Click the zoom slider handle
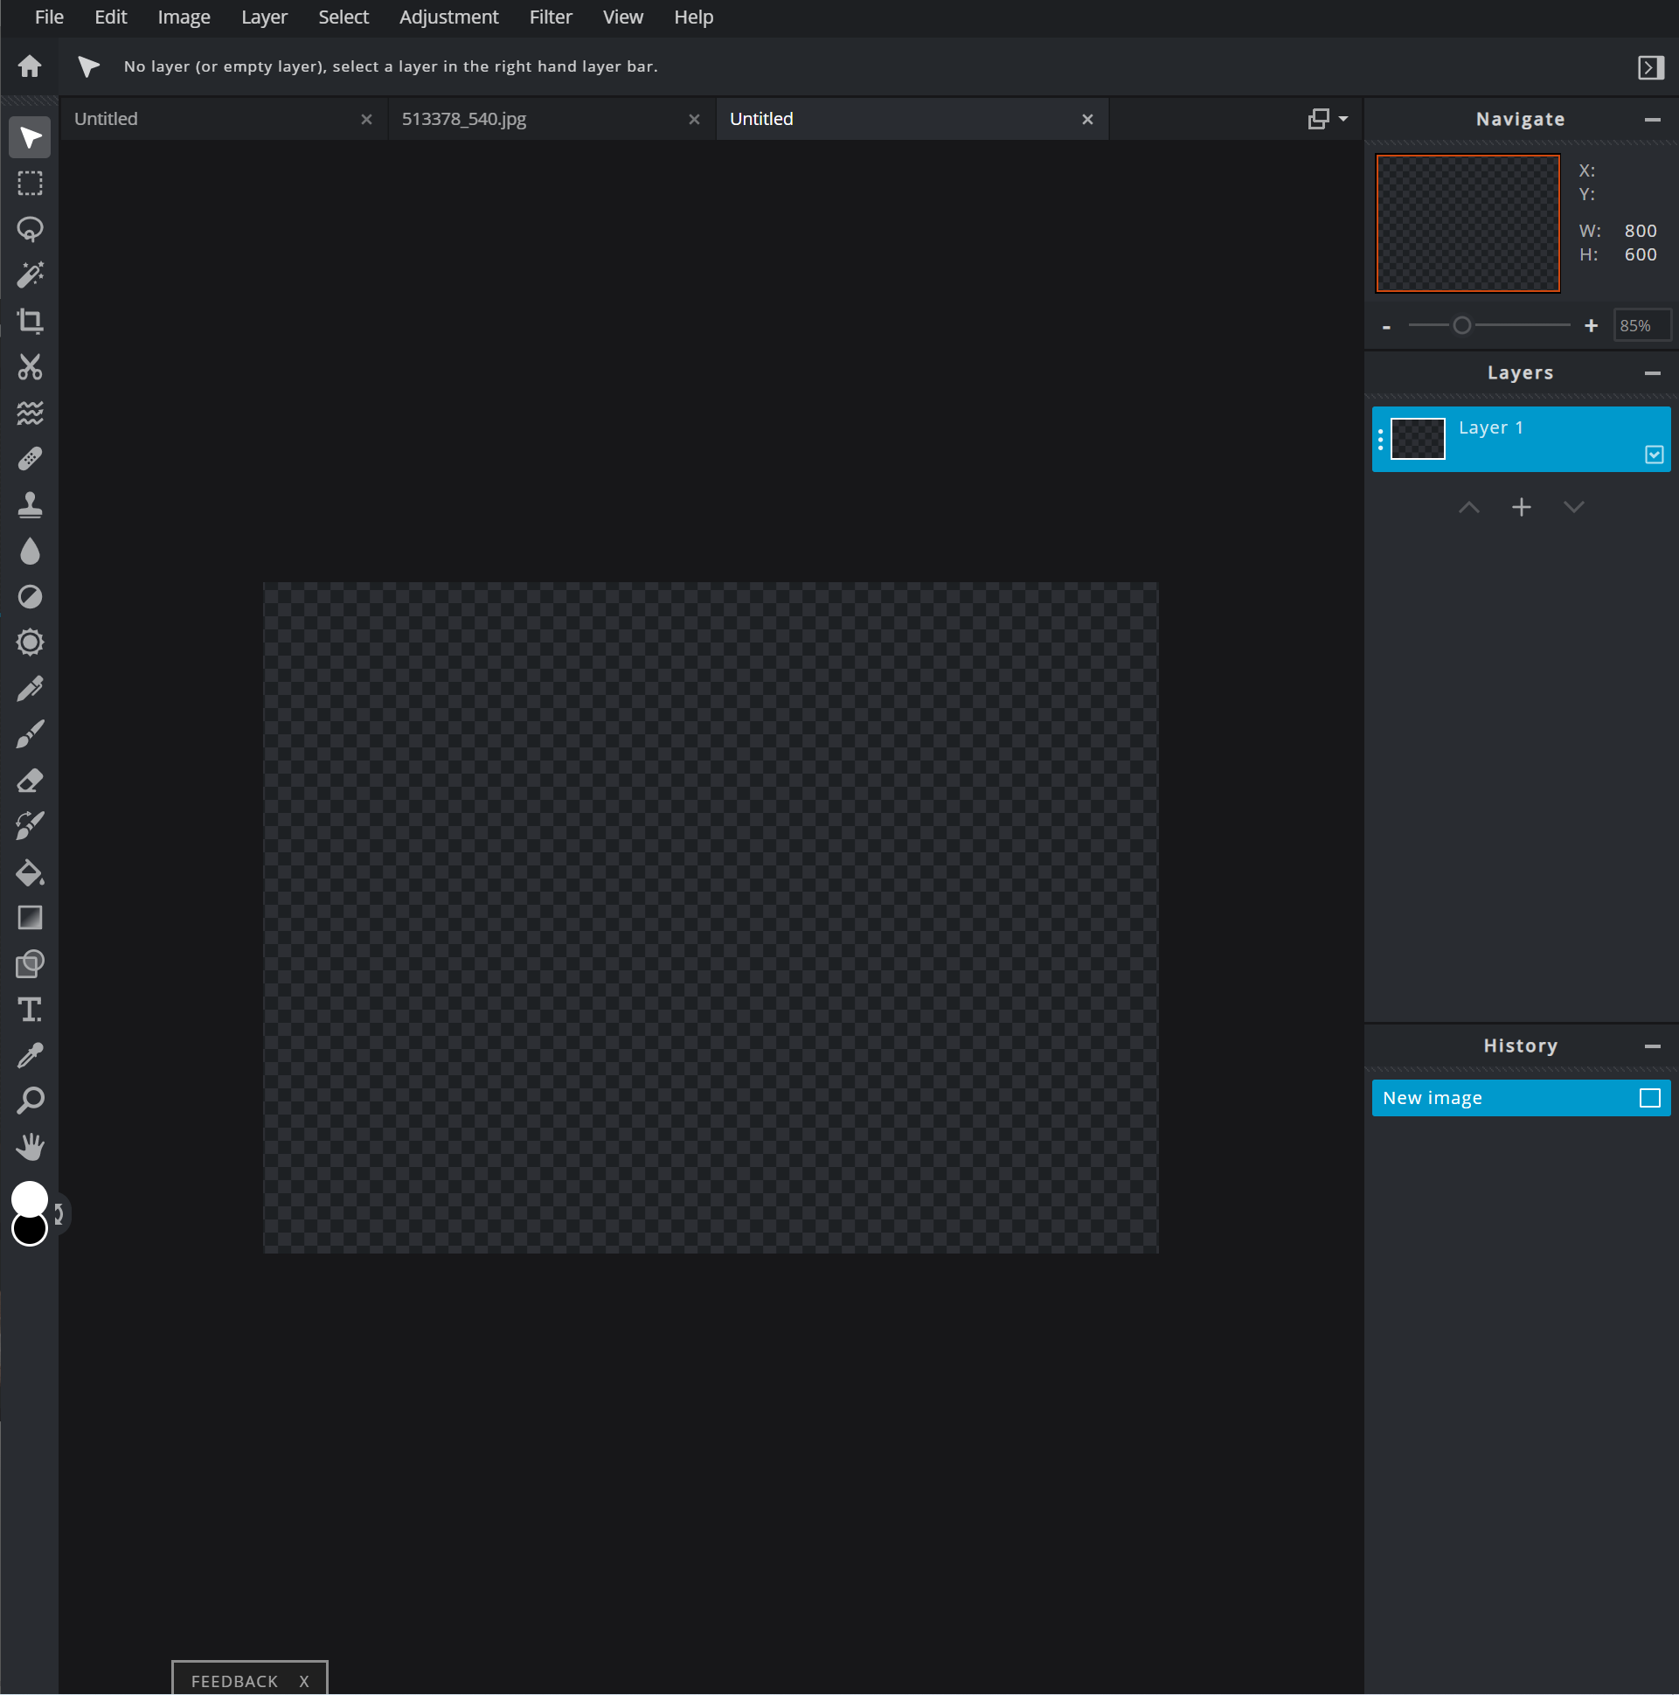Image resolution: width=1679 pixels, height=1695 pixels. point(1461,325)
